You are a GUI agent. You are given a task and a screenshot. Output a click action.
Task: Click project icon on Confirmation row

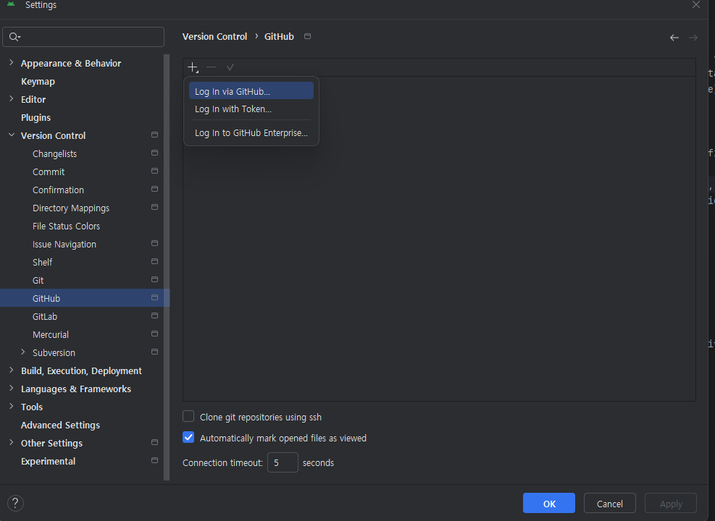(x=154, y=190)
